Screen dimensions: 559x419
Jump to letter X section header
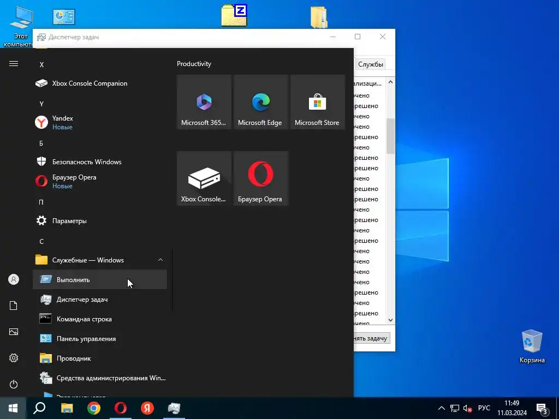pos(41,64)
